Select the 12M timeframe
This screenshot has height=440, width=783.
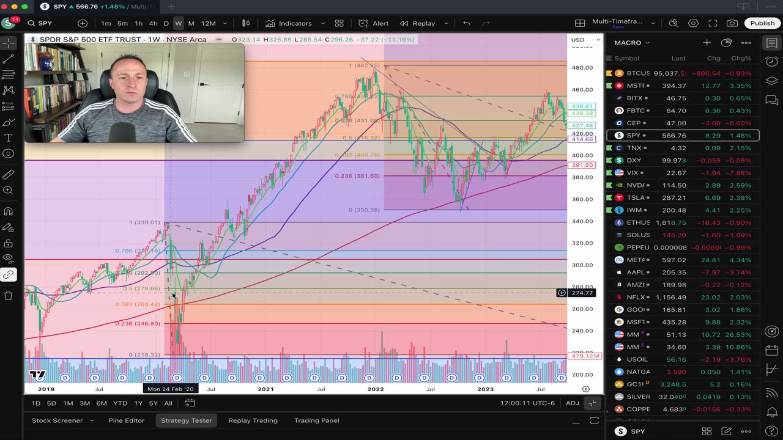209,23
